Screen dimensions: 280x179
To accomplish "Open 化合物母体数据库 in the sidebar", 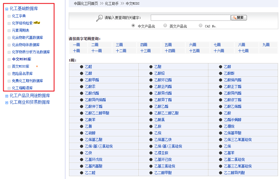I will (26, 45).
